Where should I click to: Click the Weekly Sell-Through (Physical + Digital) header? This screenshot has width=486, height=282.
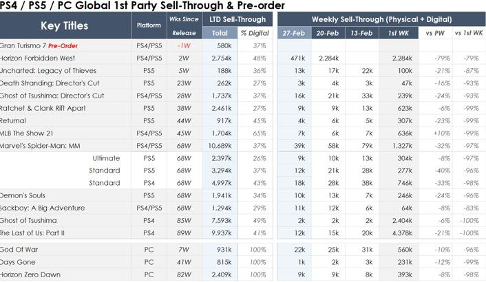381,19
